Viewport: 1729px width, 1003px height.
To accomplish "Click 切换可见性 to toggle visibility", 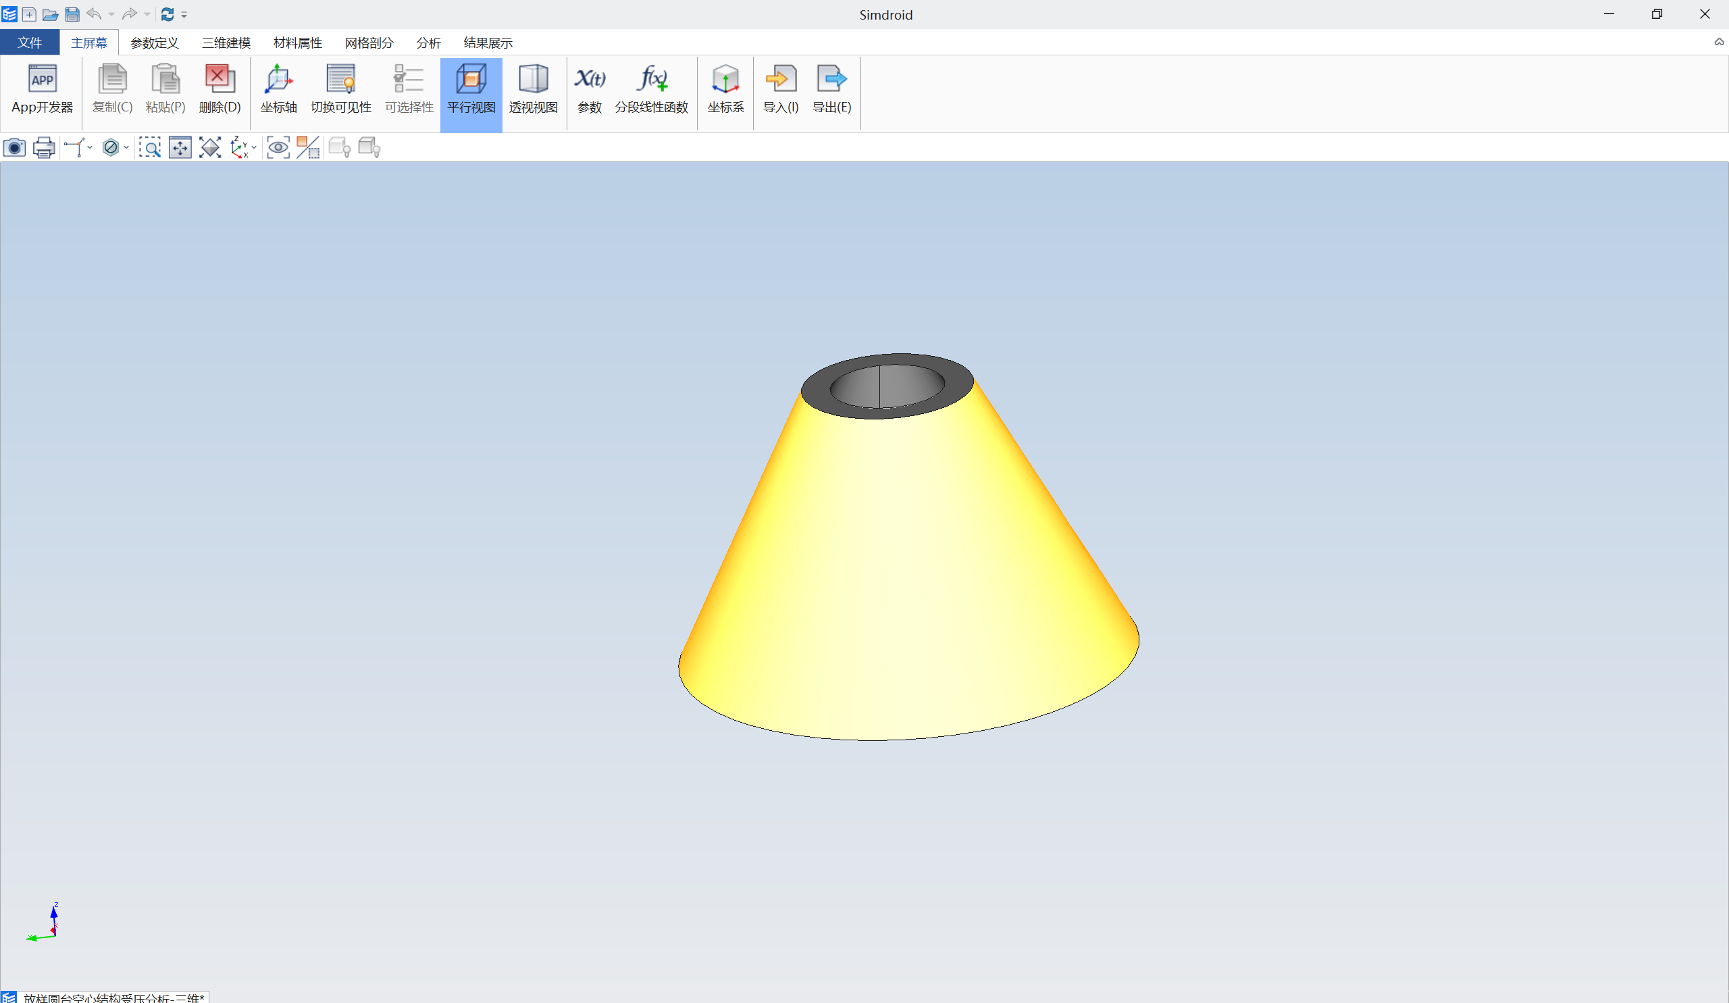I will 341,91.
